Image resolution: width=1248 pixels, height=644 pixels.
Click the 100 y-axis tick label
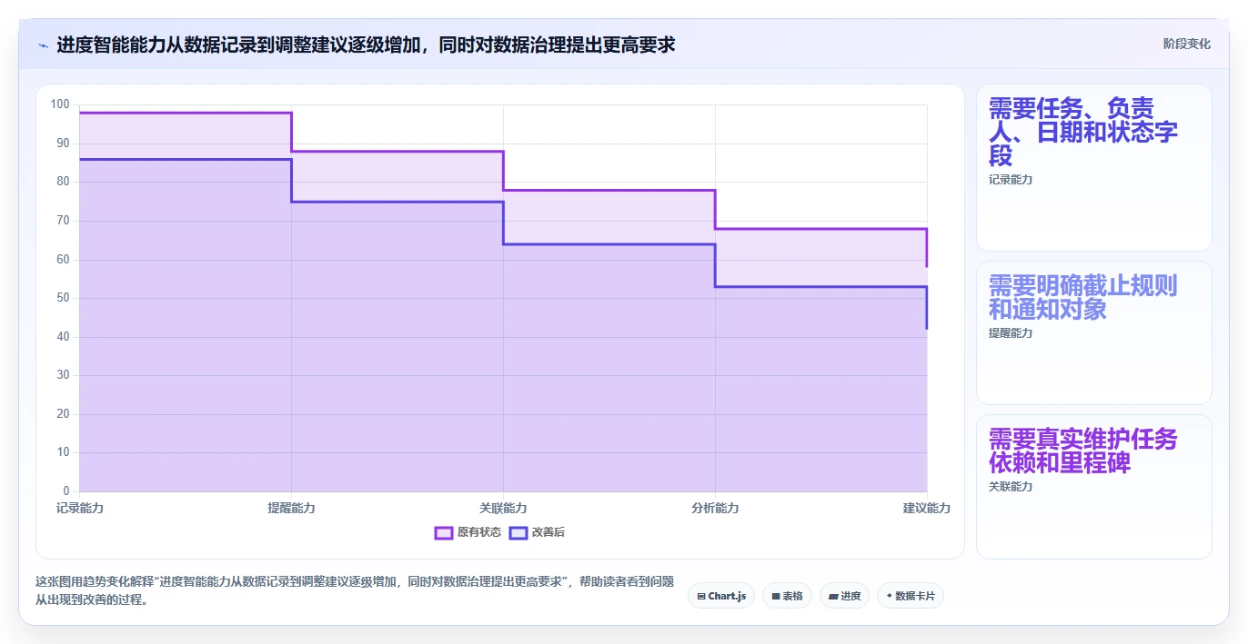pyautogui.click(x=60, y=104)
